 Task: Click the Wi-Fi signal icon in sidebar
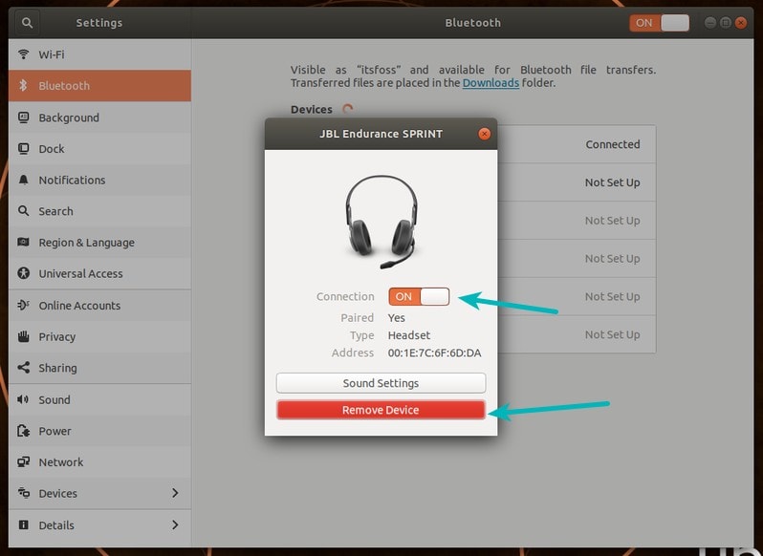click(23, 53)
